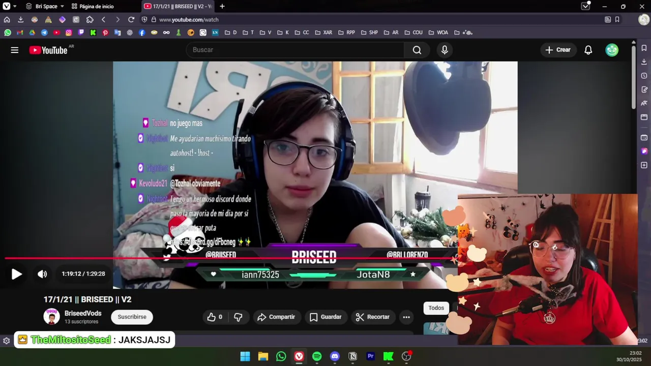Open the Gmail bookmark icon
The height and width of the screenshot is (366, 651).
20,33
